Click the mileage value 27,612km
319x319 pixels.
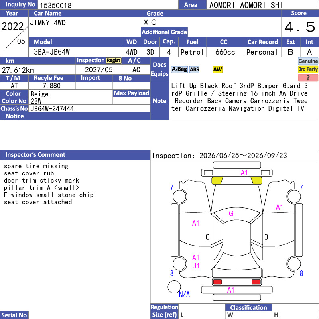(x=18, y=70)
